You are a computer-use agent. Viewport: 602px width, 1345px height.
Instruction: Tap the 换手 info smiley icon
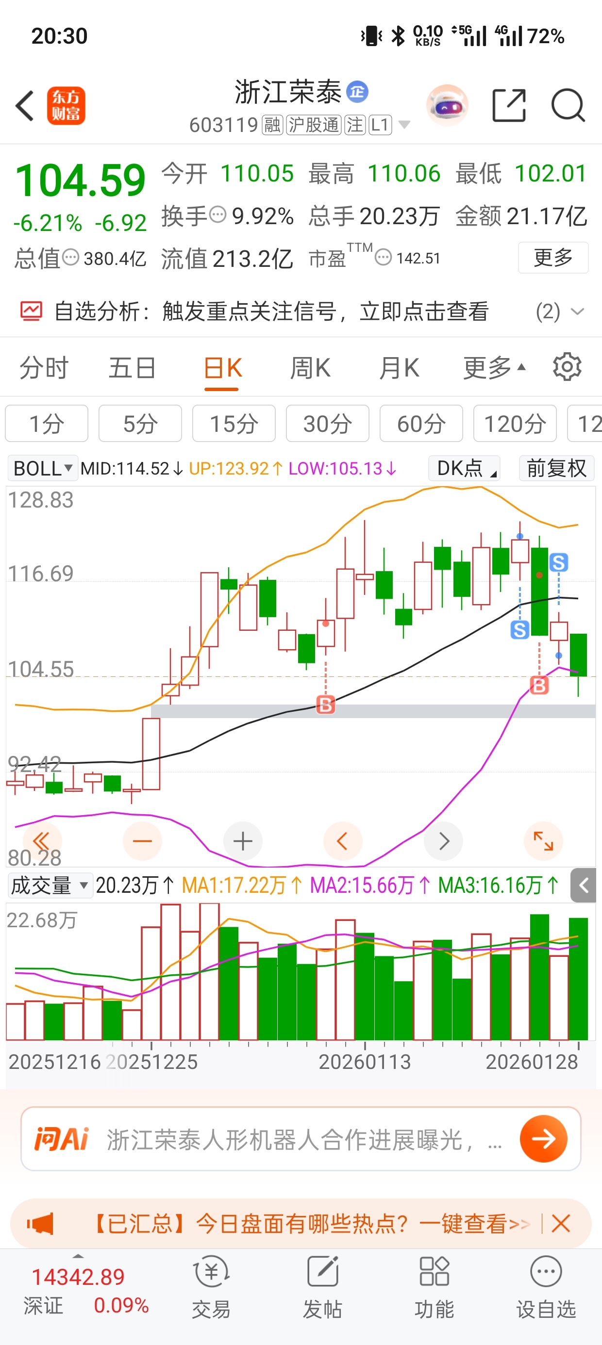[217, 214]
